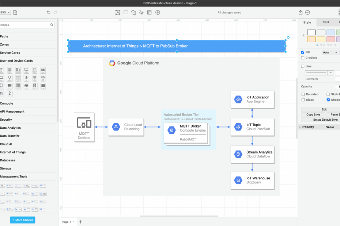Enable the Gradient checkbox
Image resolution: width=340 pixels, height=226 pixels.
303,58
